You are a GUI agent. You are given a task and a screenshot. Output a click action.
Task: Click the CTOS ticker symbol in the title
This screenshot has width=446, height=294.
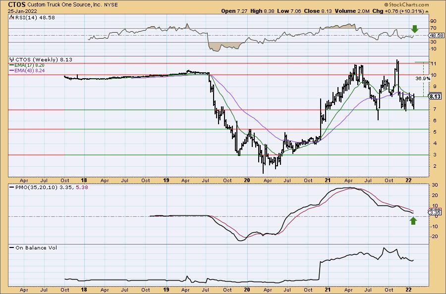[17, 4]
